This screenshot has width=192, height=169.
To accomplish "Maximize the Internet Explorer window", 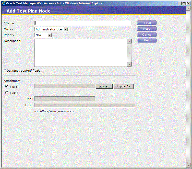I will (184, 3).
